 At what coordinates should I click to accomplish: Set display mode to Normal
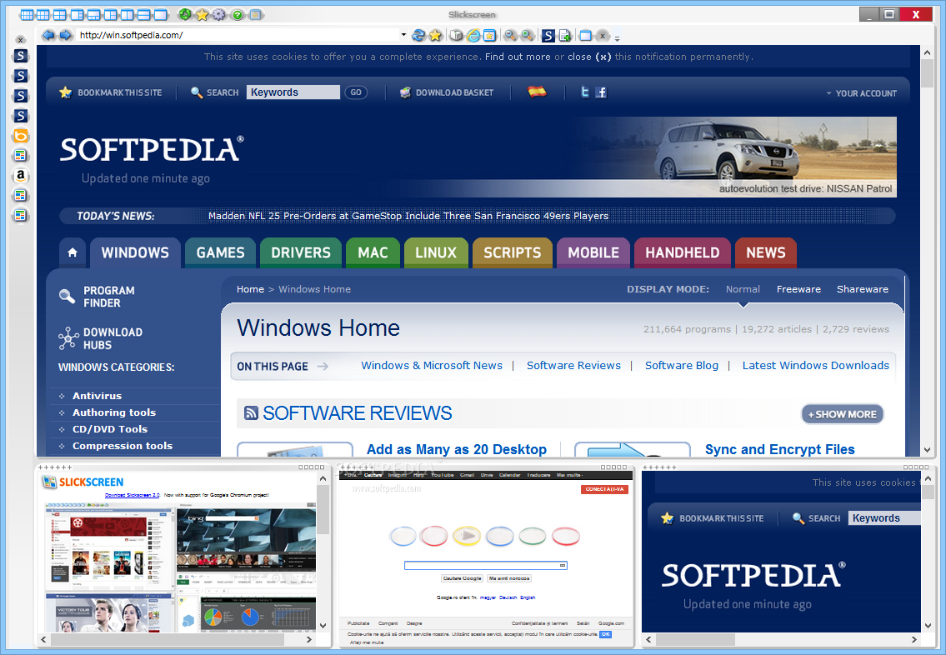click(x=743, y=289)
